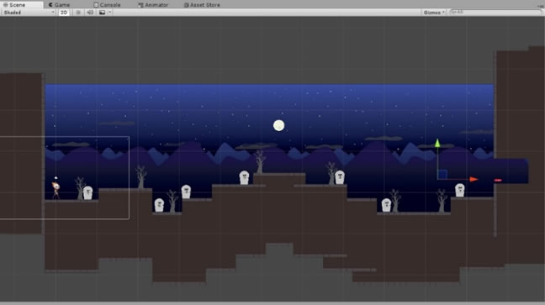
Task: Click the blue XY plane gizmo square
Action: (442, 174)
